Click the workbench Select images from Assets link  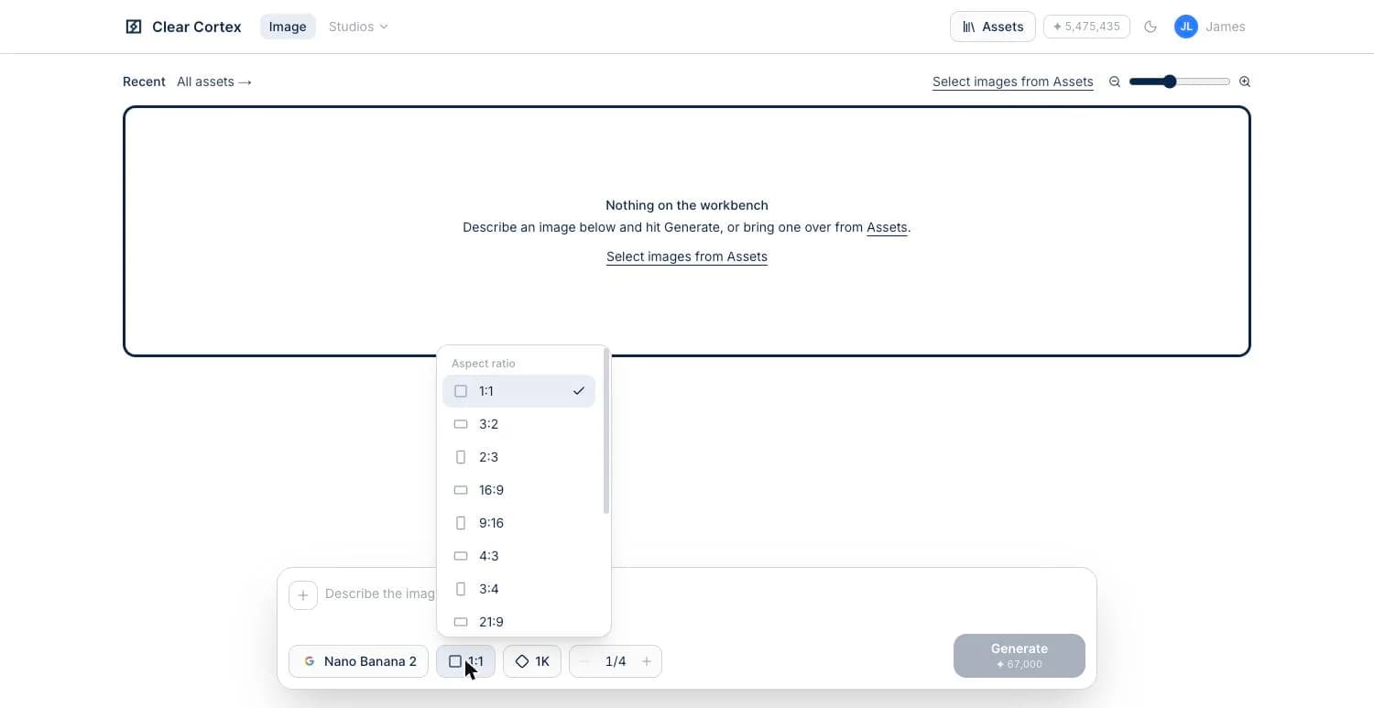pyautogui.click(x=687, y=256)
